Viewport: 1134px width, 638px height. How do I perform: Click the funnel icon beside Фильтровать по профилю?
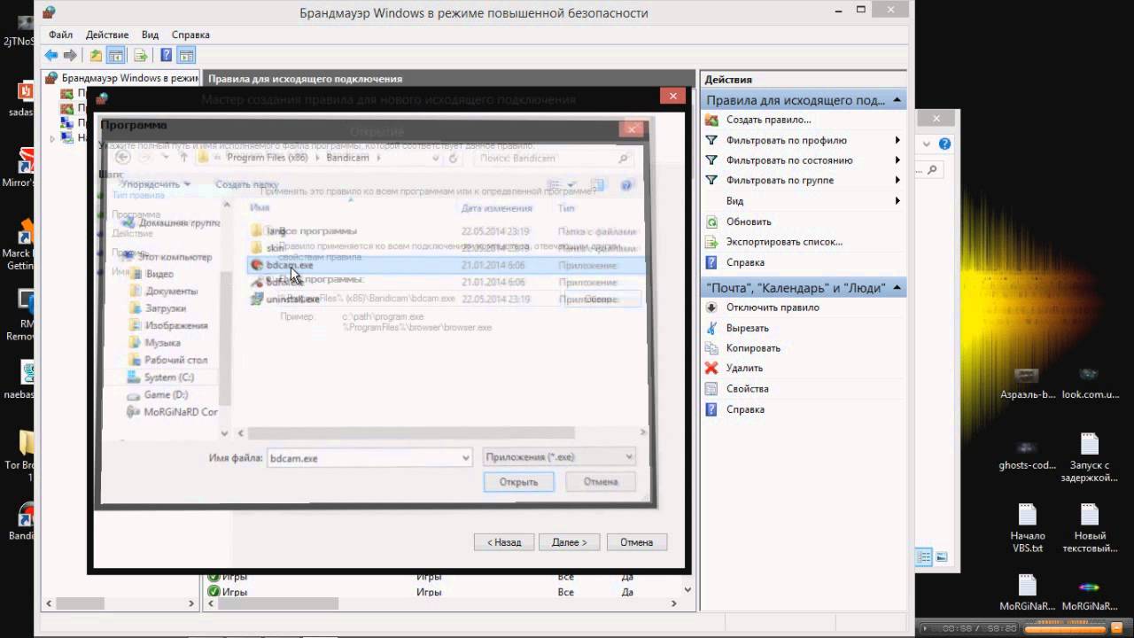click(x=711, y=140)
